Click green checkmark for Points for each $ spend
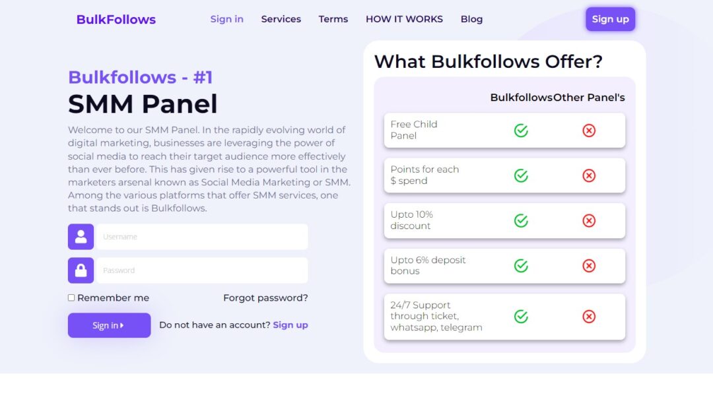The width and height of the screenshot is (713, 401). (x=521, y=175)
